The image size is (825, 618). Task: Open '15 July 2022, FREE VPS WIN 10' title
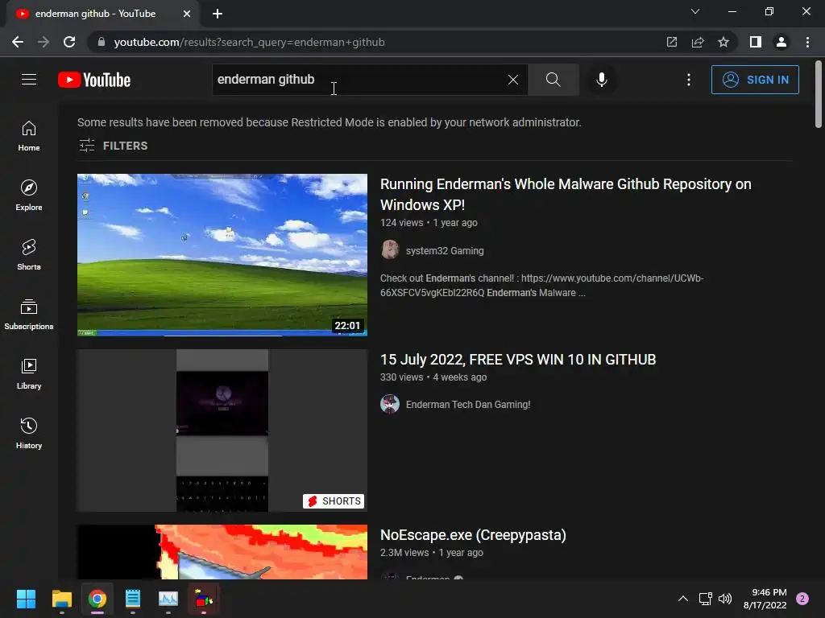pyautogui.click(x=518, y=360)
